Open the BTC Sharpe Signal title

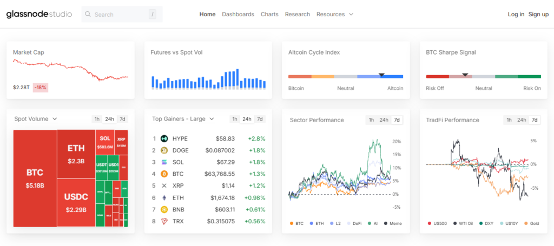pyautogui.click(x=451, y=52)
